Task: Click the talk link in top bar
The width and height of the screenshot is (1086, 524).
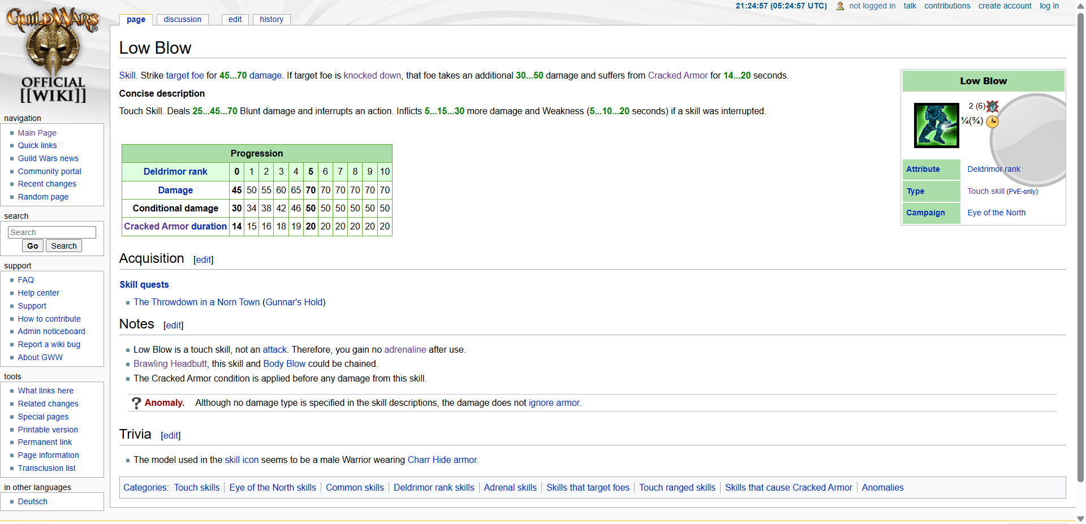Action: 910,6
